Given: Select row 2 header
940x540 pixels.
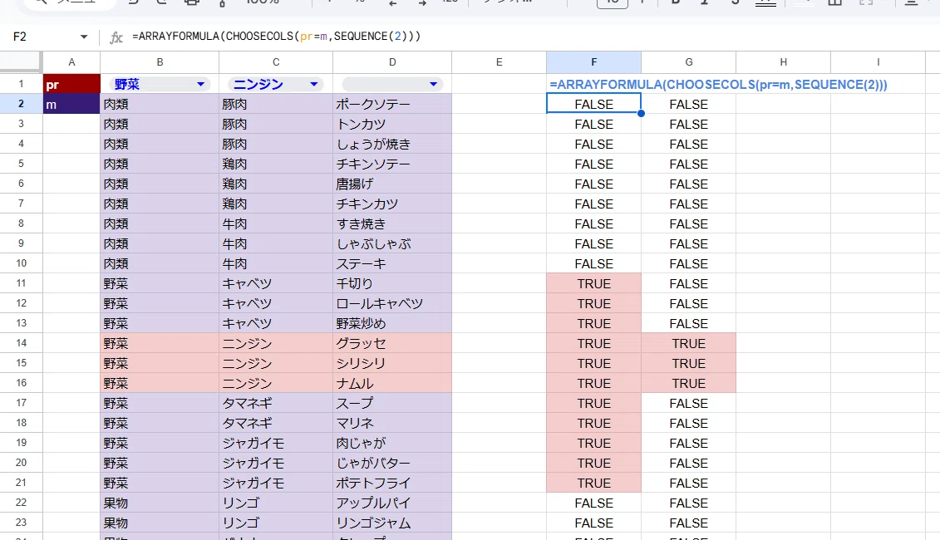Looking at the screenshot, I should 21,104.
